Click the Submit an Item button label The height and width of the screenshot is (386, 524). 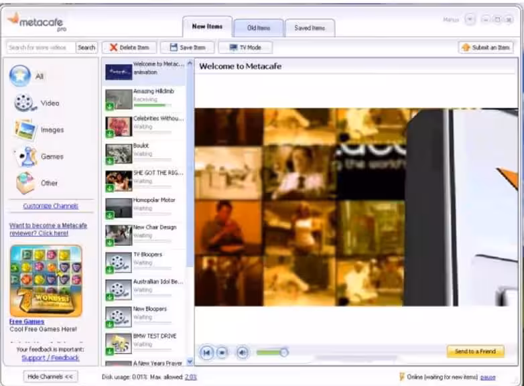[x=490, y=48]
